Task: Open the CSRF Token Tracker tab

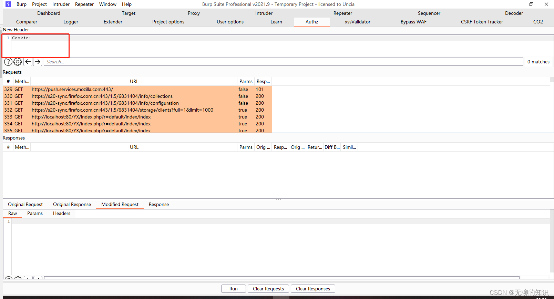Action: coord(482,22)
